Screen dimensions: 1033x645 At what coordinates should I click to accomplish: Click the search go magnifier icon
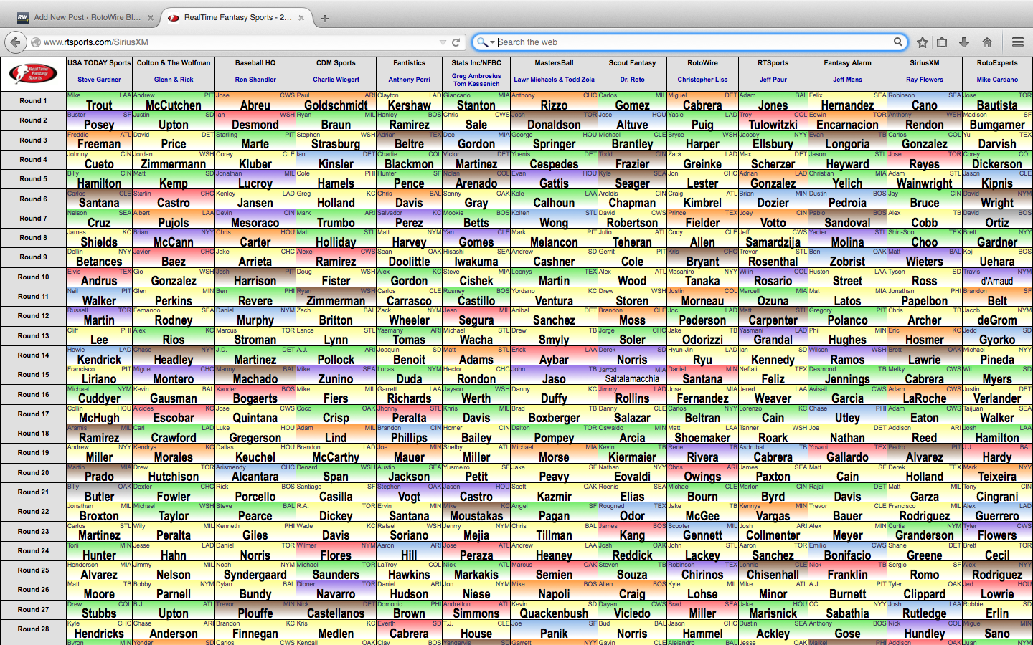tap(897, 42)
